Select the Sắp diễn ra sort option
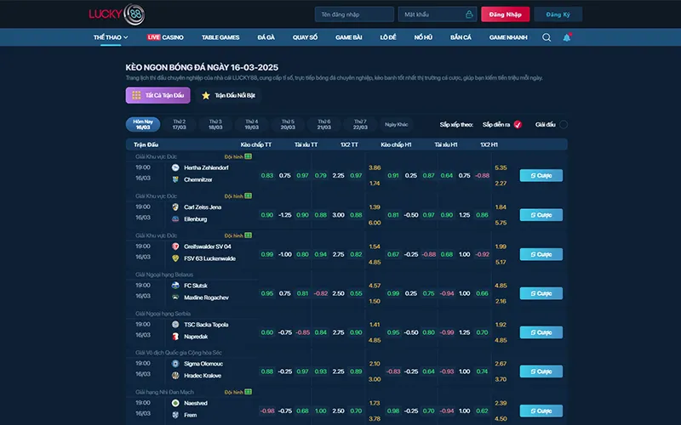This screenshot has height=425, width=681. pyautogui.click(x=518, y=124)
